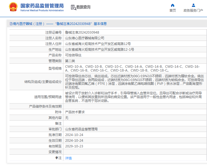Click the 产品名称 row label
Image resolution: width=207 pixels, height=165 pixels.
pyautogui.click(x=55, y=55)
